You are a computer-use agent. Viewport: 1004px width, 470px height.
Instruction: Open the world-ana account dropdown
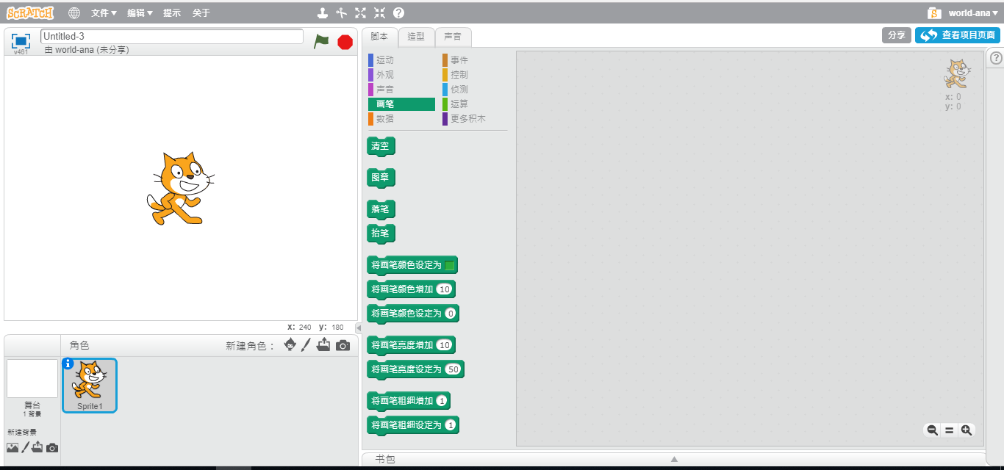(972, 12)
